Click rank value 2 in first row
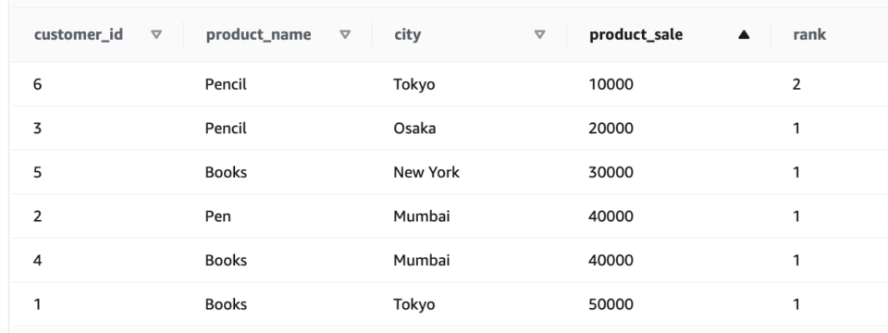The image size is (888, 333). coord(796,84)
